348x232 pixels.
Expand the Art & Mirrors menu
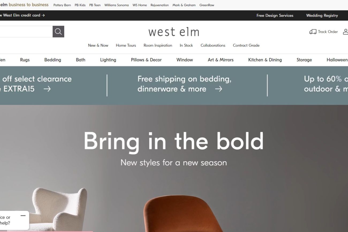(x=221, y=60)
